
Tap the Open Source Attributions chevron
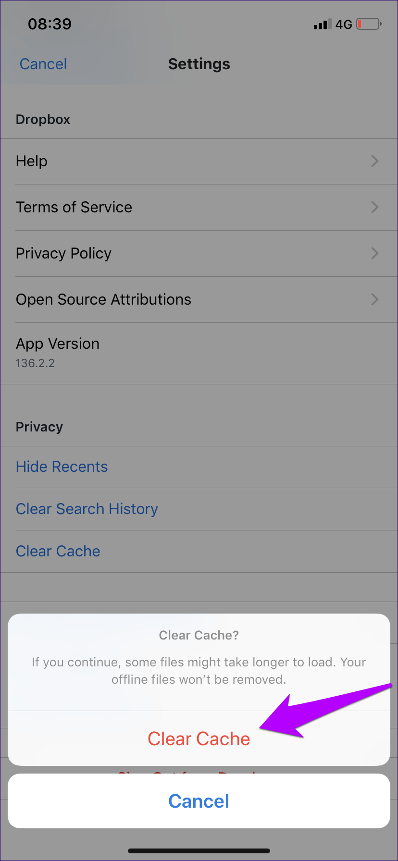pos(375,299)
